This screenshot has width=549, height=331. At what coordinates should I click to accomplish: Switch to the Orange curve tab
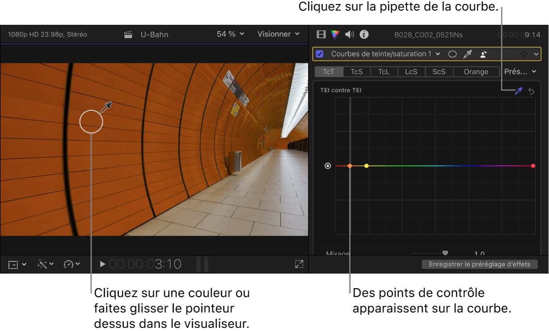(x=476, y=72)
